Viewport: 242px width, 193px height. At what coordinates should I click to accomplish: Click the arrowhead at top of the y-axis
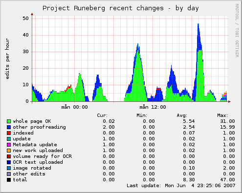(32, 14)
